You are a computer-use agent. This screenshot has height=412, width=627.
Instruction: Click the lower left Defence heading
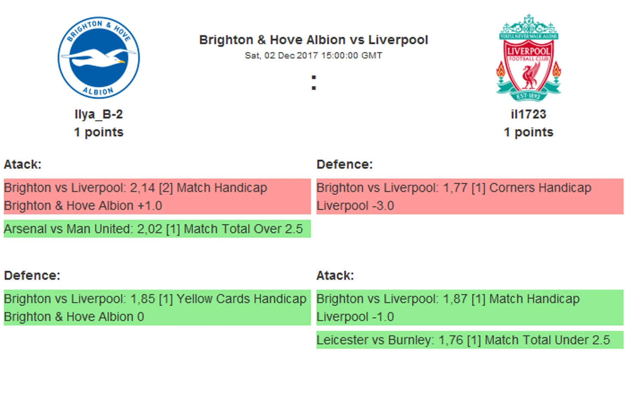[32, 275]
